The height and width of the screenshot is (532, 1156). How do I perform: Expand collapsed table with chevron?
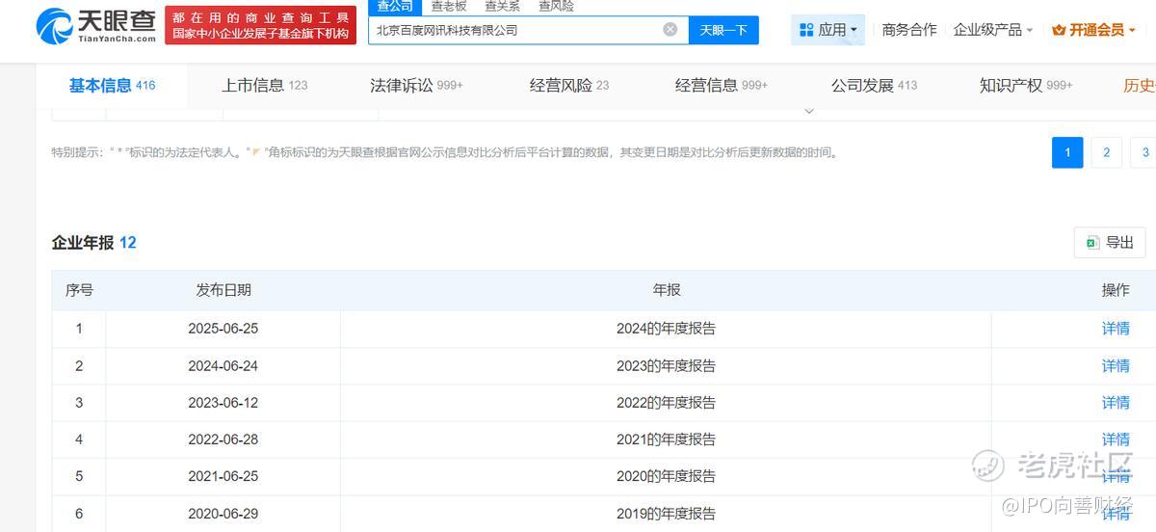[809, 111]
